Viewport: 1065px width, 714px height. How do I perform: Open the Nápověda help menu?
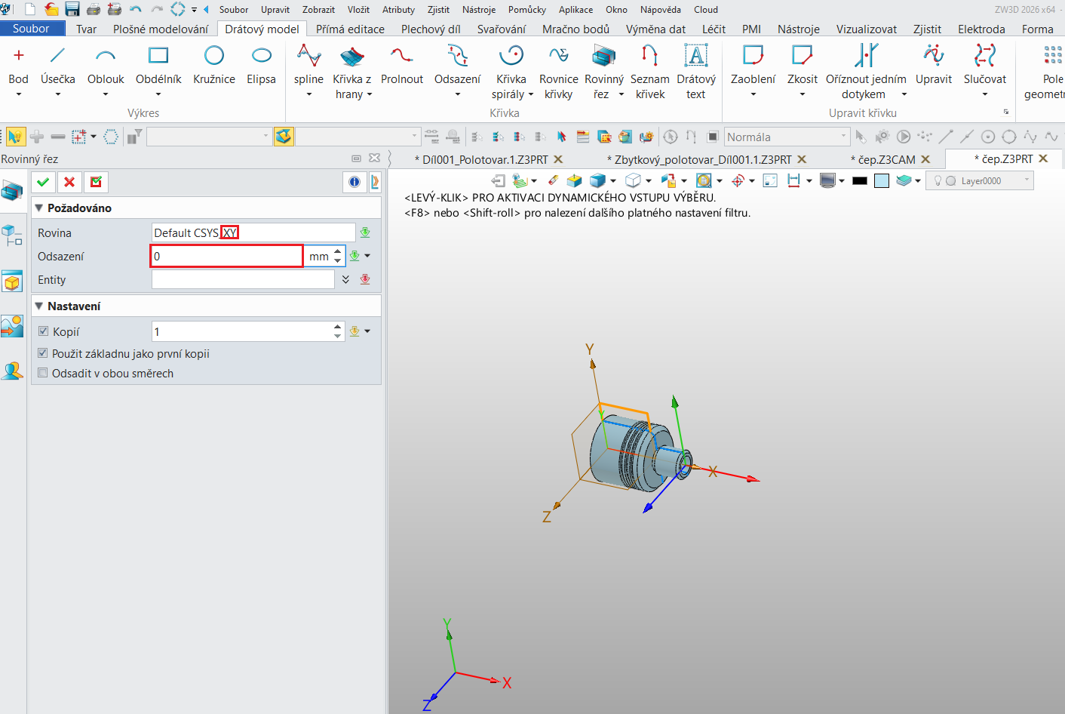[x=661, y=10]
